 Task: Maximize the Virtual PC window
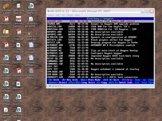pyautogui.click(x=147, y=11)
